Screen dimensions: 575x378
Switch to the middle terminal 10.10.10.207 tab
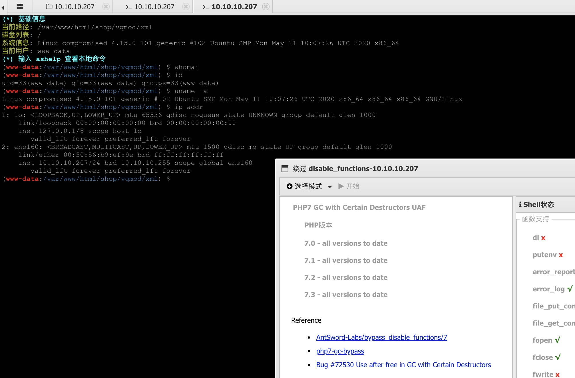pyautogui.click(x=150, y=7)
